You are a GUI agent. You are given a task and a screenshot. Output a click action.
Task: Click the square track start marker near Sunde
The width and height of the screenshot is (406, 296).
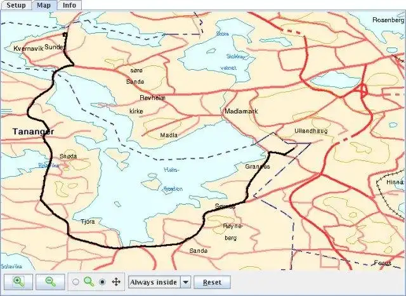pos(65,34)
